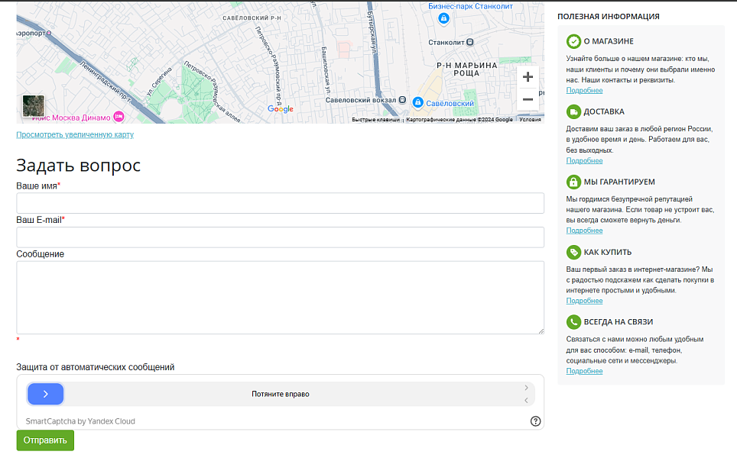Screen dimensions: 737x458
Task: Click the delivery truck 'Доставка' icon
Action: click(573, 111)
